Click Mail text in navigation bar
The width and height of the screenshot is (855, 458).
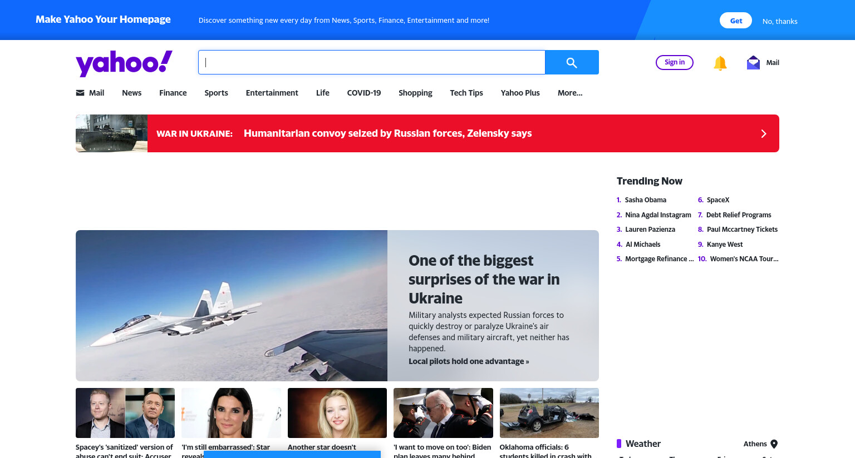pos(97,93)
